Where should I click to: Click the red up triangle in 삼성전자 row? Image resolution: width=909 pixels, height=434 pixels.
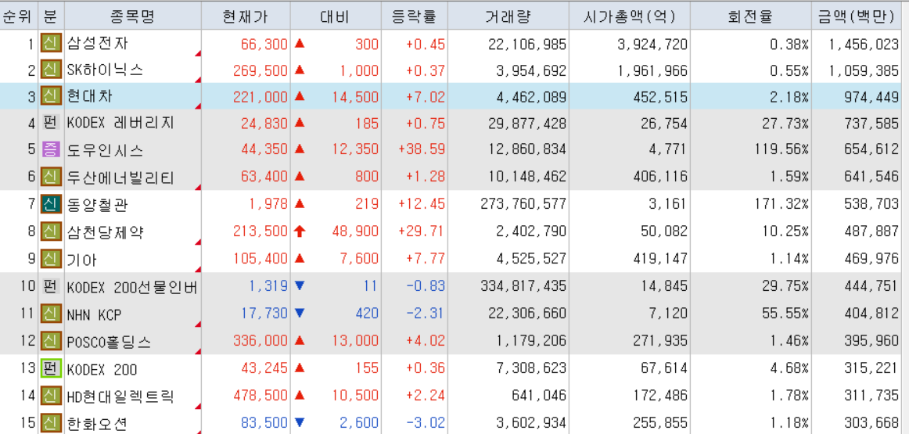click(299, 43)
